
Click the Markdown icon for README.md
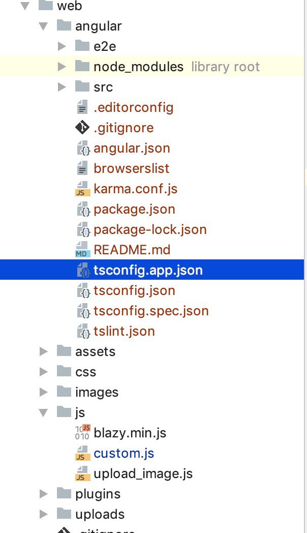(x=82, y=250)
